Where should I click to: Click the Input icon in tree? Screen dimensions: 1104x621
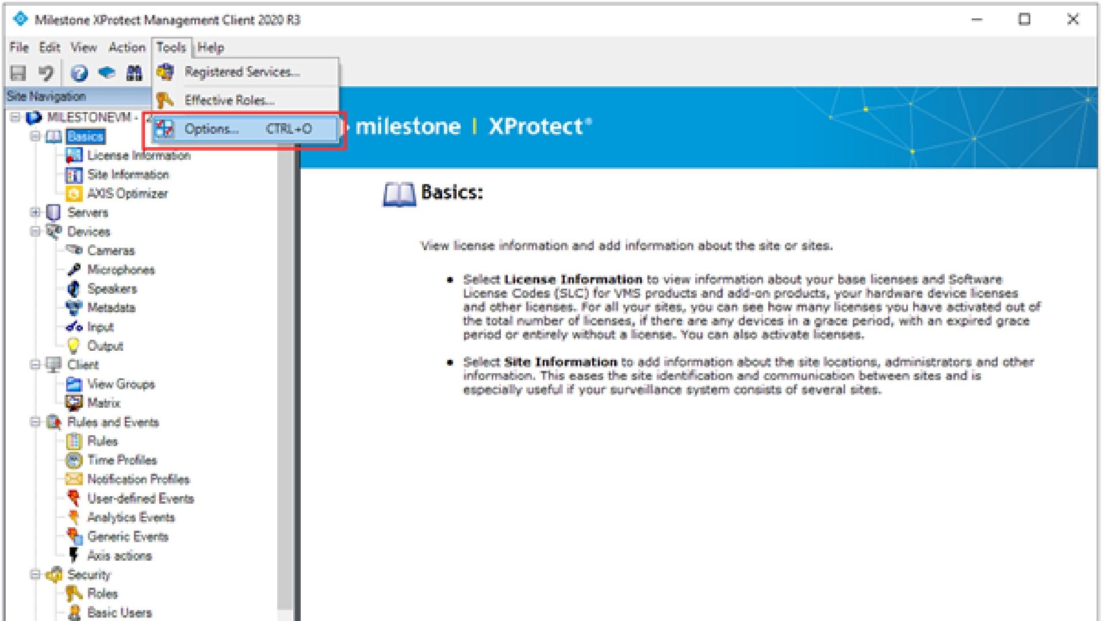[x=74, y=327]
